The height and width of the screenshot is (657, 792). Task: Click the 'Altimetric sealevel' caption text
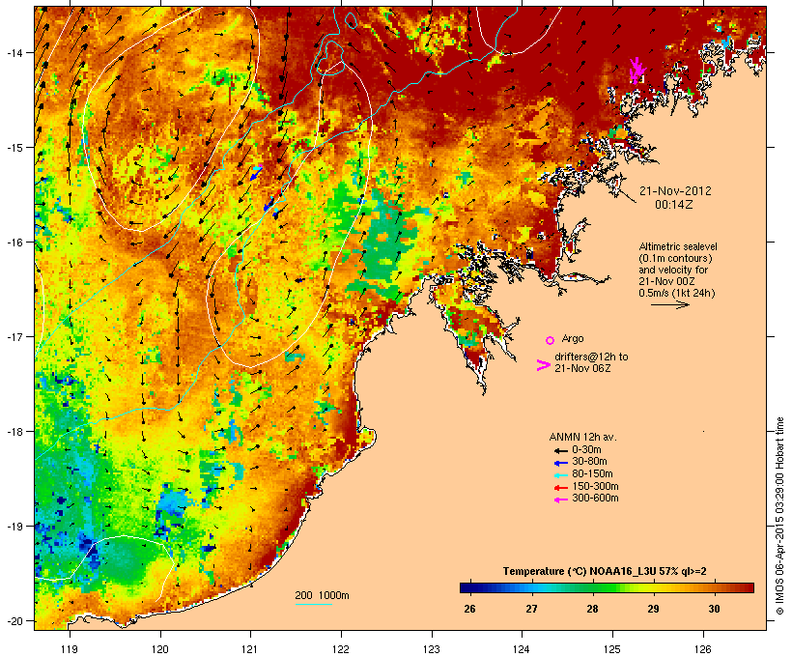click(x=678, y=246)
